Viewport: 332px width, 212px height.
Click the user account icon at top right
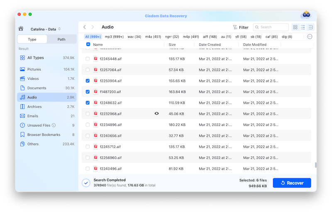306,15
